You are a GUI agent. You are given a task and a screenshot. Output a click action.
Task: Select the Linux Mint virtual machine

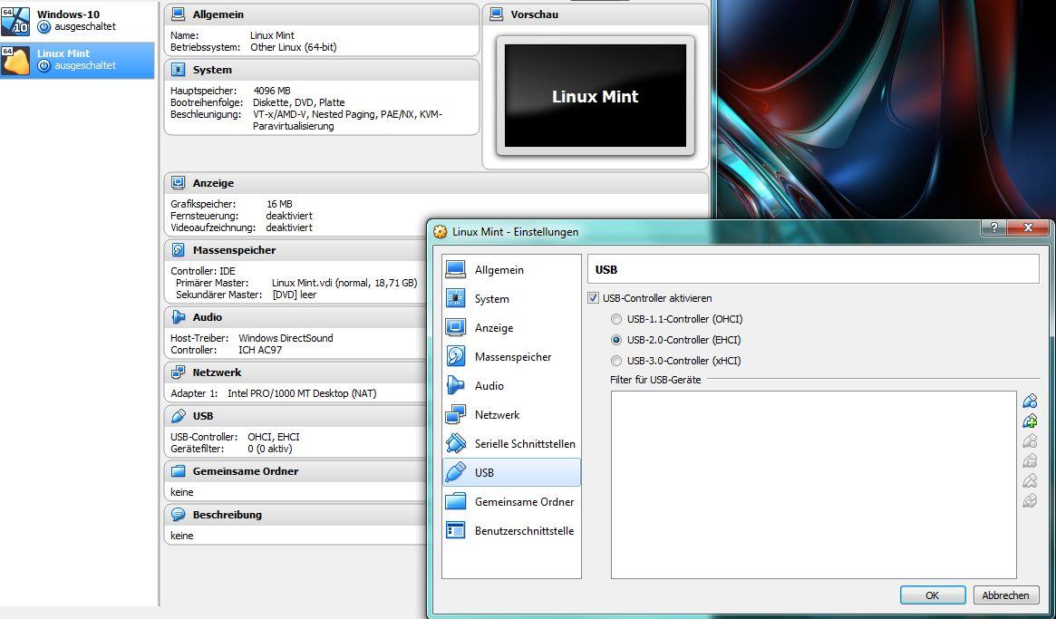(77, 60)
